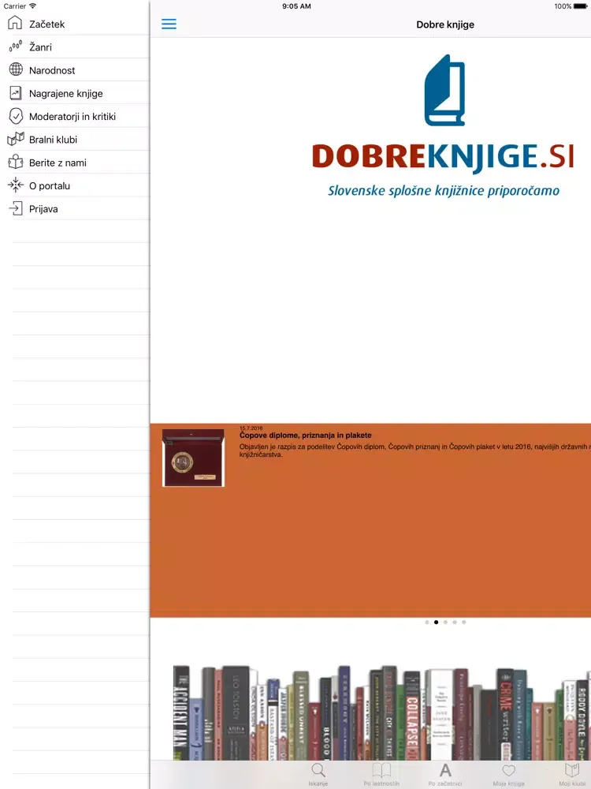This screenshot has height=789, width=591.
Task: Tap the open book icon Po lastnostih
Action: 381,770
